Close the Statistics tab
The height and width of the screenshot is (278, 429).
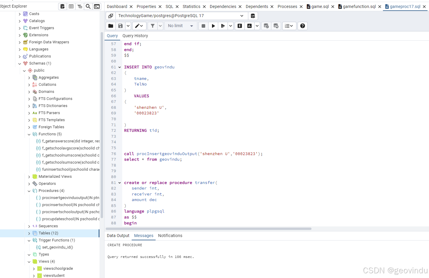204,6
